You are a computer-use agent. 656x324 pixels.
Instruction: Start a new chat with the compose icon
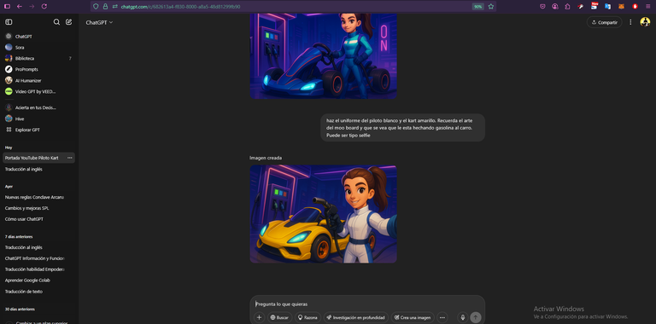[68, 22]
